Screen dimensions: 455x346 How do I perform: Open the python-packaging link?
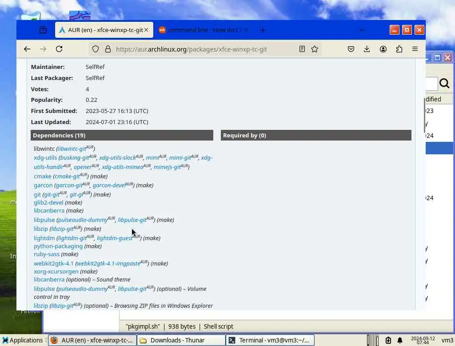point(58,246)
